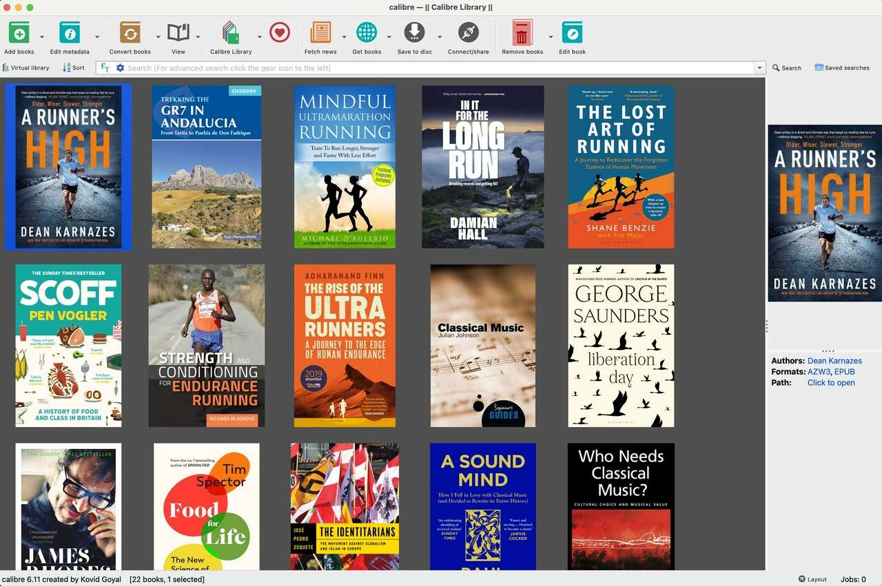Screen dimensions: 882x586
Task: Select In It for the Long Run cover
Action: (x=483, y=167)
